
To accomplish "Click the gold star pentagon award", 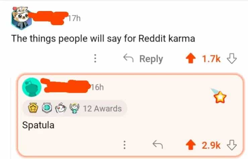I will 33,108.
